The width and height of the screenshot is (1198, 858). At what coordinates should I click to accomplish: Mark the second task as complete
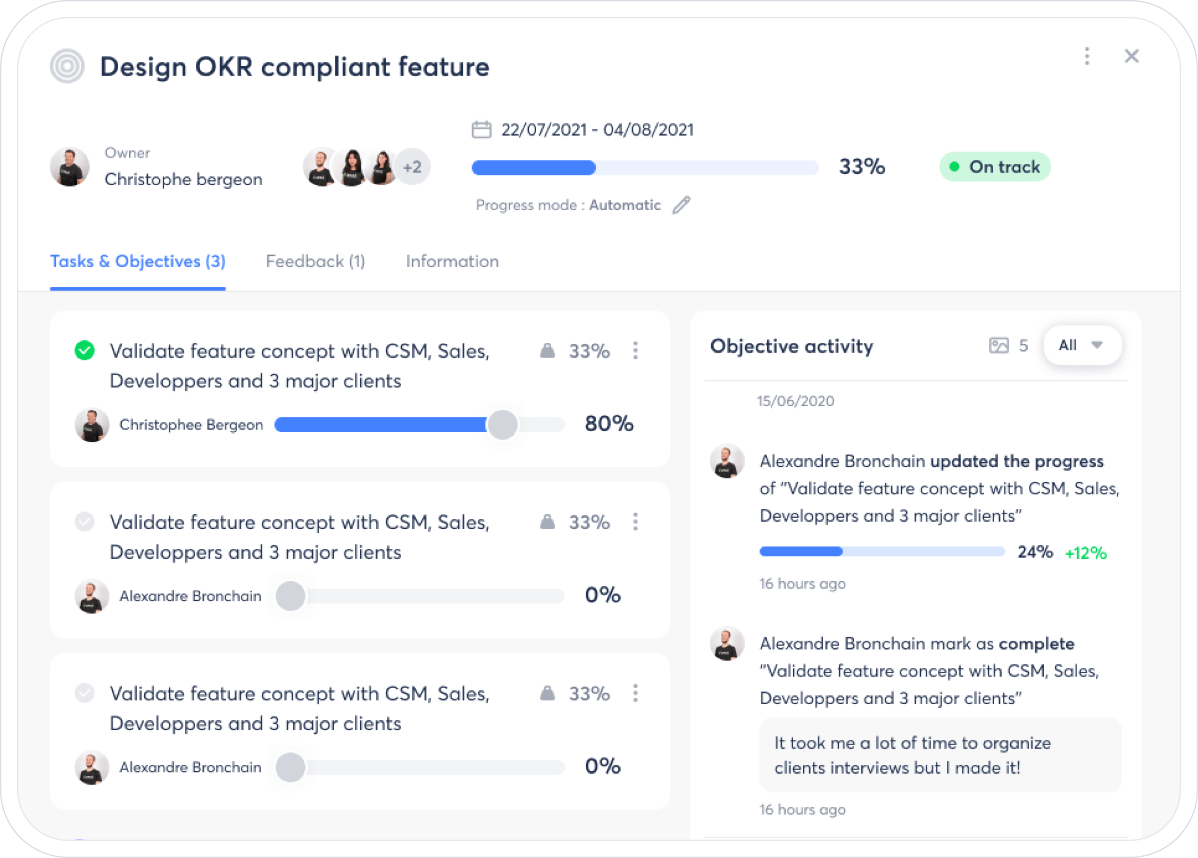point(85,522)
